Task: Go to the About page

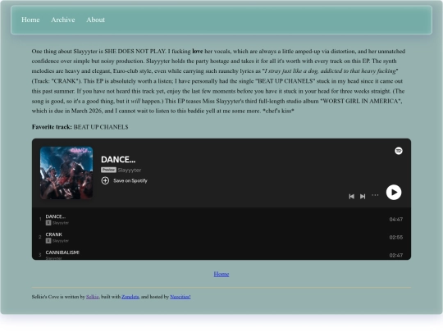Action: coord(95,20)
